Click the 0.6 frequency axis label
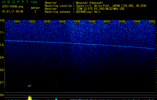This screenshot has width=157, height=100. tap(2, 95)
